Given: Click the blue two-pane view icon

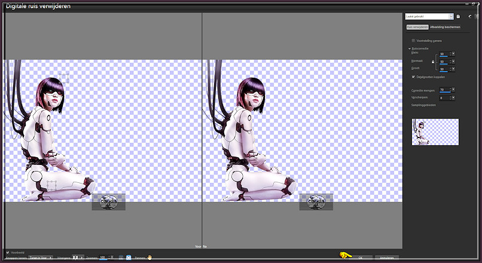Looking at the screenshot, I should [x=129, y=258].
